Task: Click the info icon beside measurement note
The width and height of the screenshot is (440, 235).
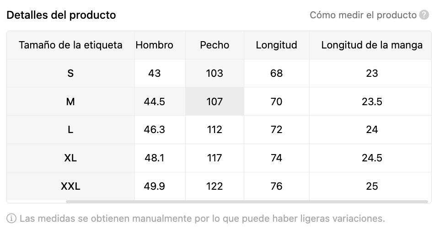Action: tap(11, 219)
